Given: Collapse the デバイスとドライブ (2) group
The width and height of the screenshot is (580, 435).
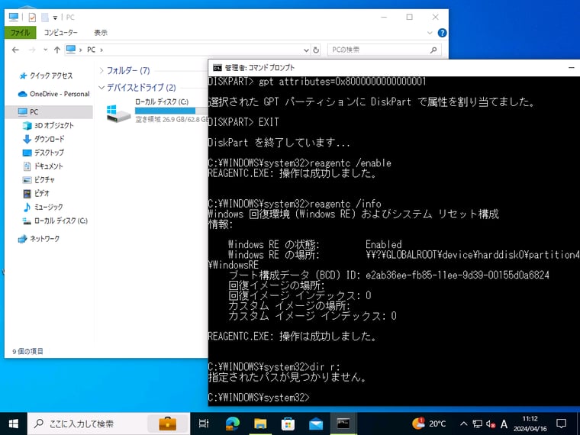Looking at the screenshot, I should 101,88.
